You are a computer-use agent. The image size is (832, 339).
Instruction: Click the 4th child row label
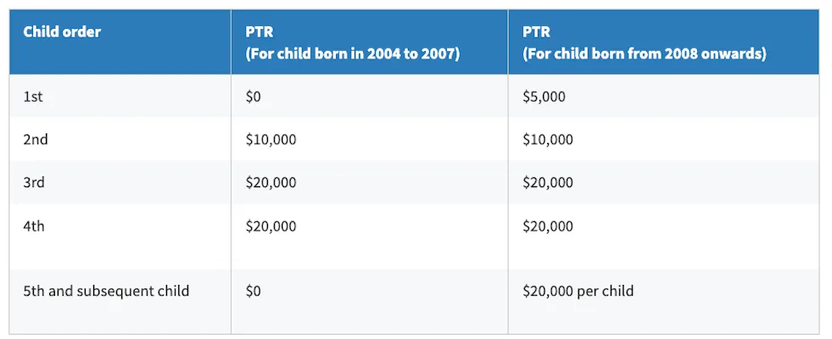pyautogui.click(x=34, y=226)
